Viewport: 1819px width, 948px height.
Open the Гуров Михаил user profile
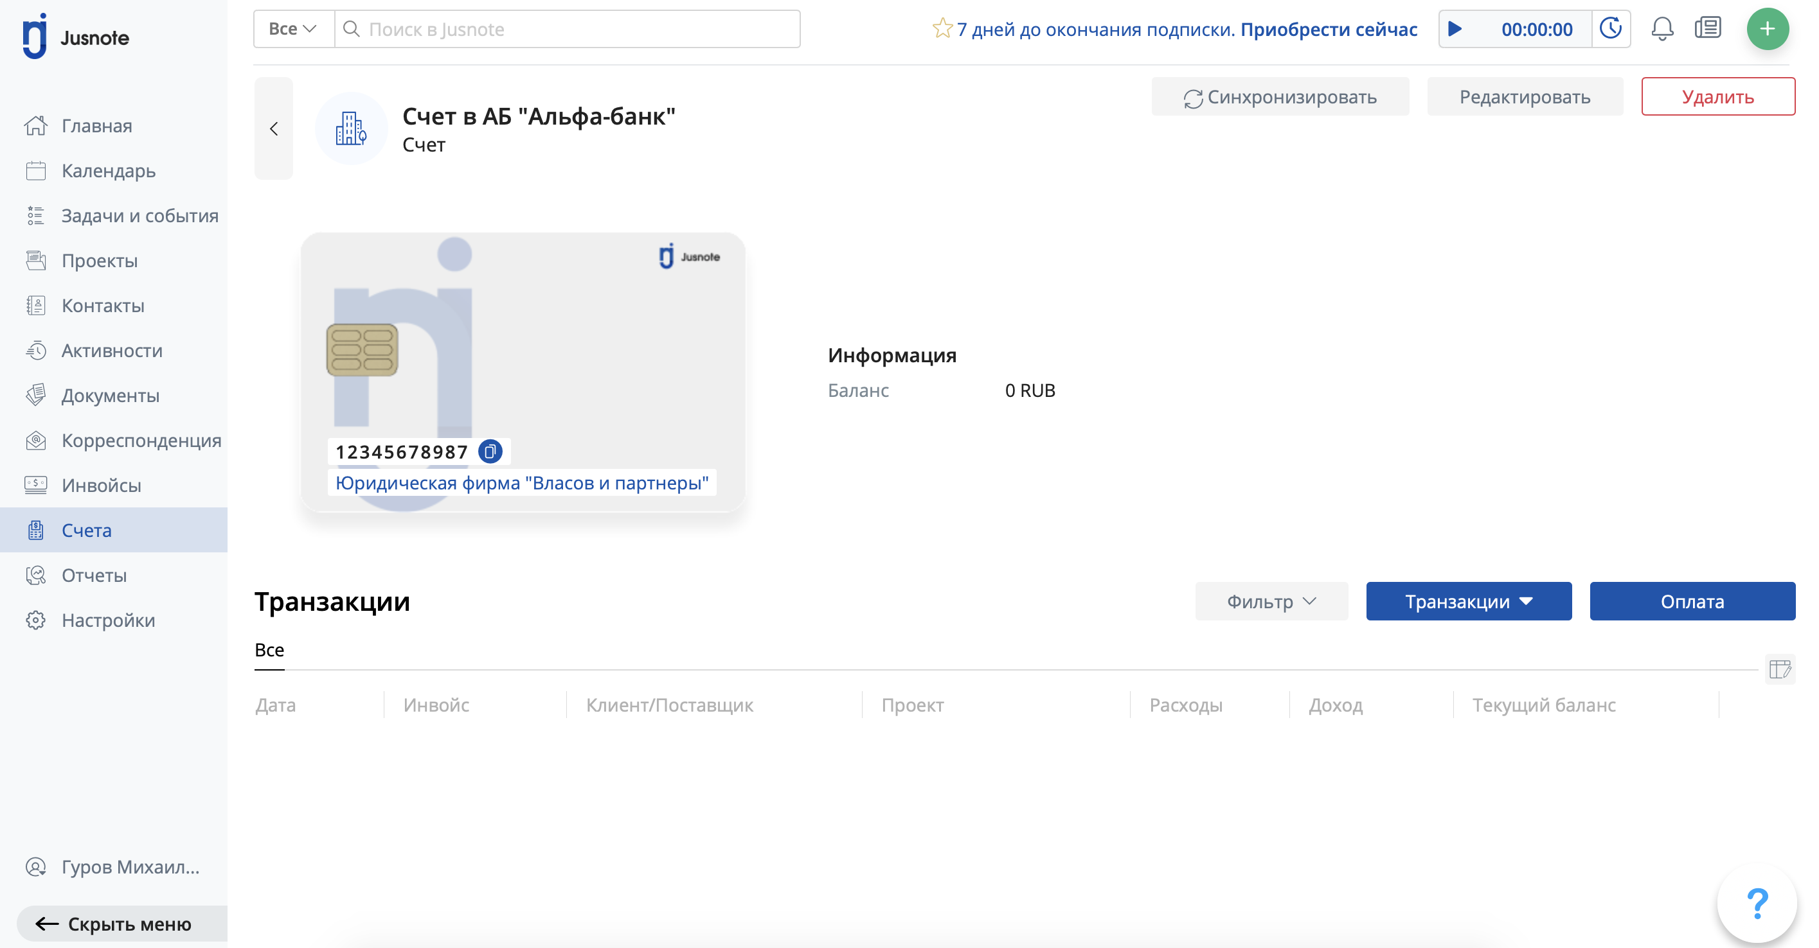(113, 866)
